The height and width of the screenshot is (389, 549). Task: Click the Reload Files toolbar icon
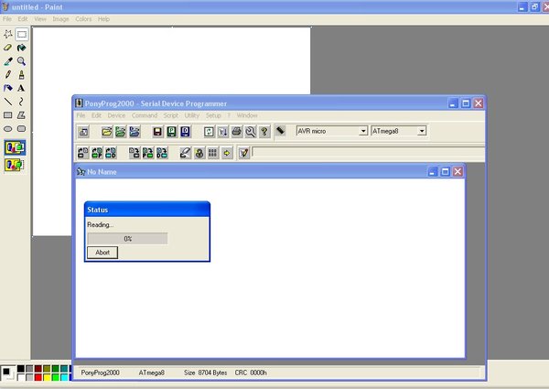pos(209,132)
